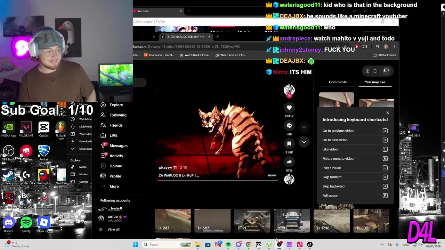The width and height of the screenshot is (445, 250).
Task: Open the OBS Studio desktop shortcut
Action: click(9, 153)
